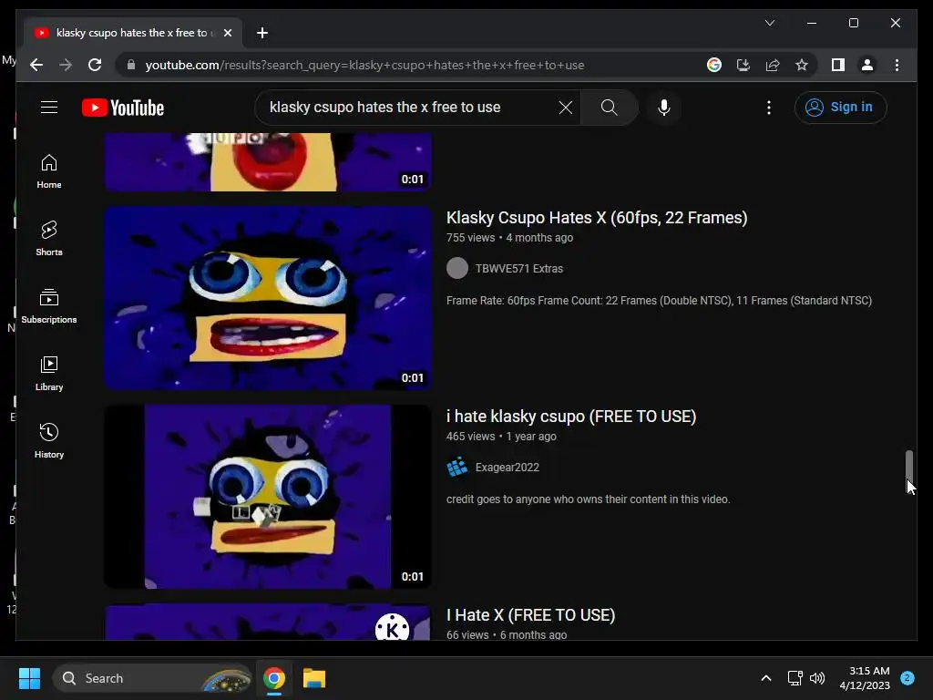
Task: Start voice search with the microphone
Action: tap(664, 108)
